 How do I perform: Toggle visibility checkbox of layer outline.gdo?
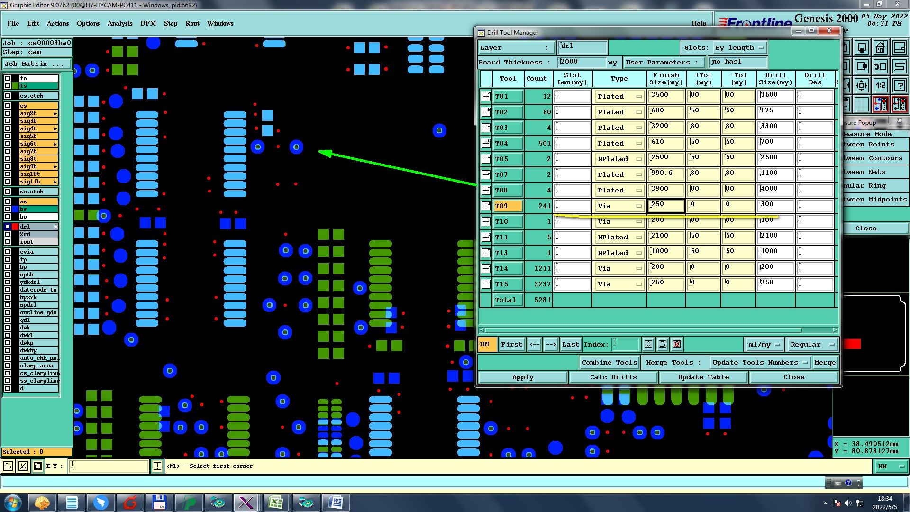(x=8, y=312)
